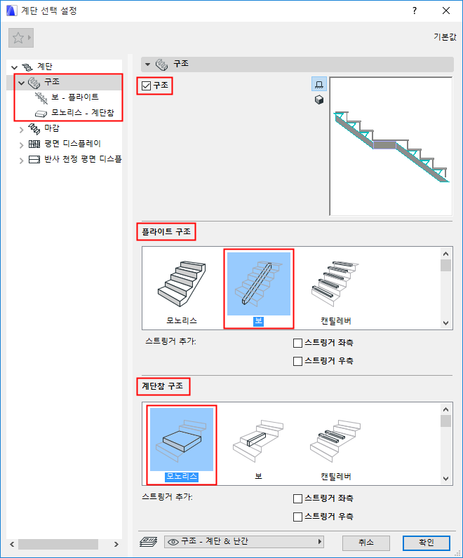The height and width of the screenshot is (558, 463).
Task: Open the favorites star button
Action: pyautogui.click(x=20, y=38)
